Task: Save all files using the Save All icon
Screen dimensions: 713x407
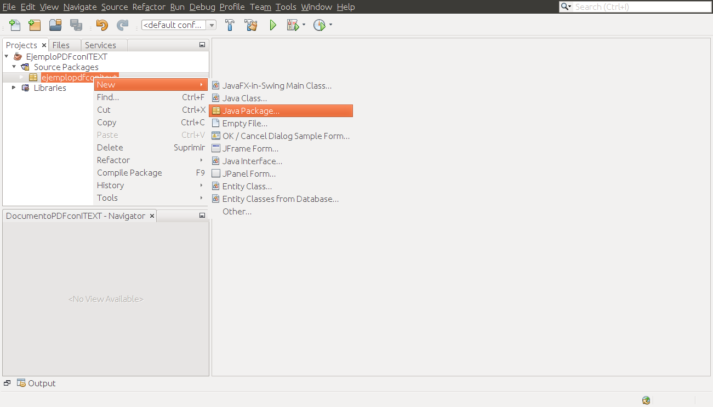Action: 76,25
